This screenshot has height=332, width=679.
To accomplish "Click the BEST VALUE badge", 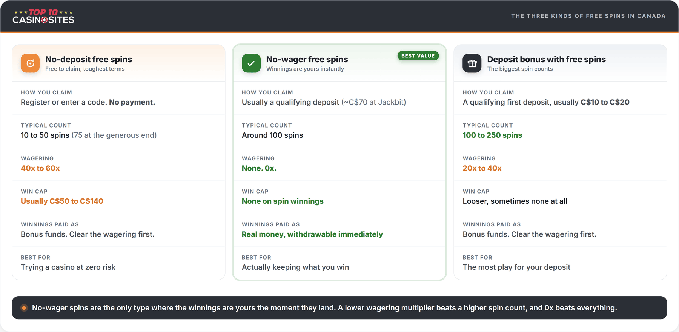I will [418, 56].
